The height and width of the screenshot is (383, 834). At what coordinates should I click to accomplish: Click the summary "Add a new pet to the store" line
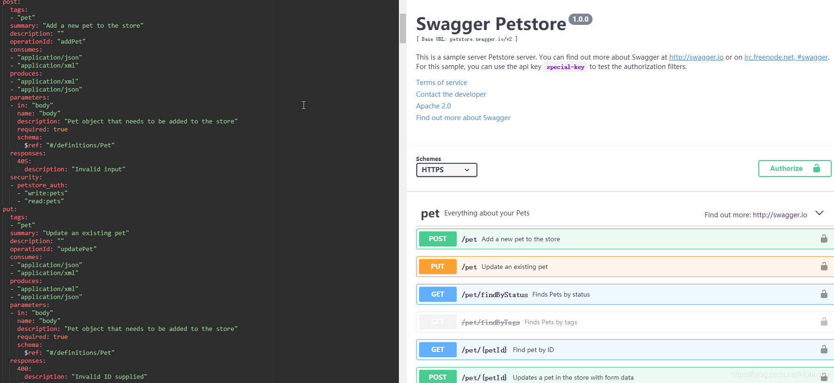[x=77, y=26]
